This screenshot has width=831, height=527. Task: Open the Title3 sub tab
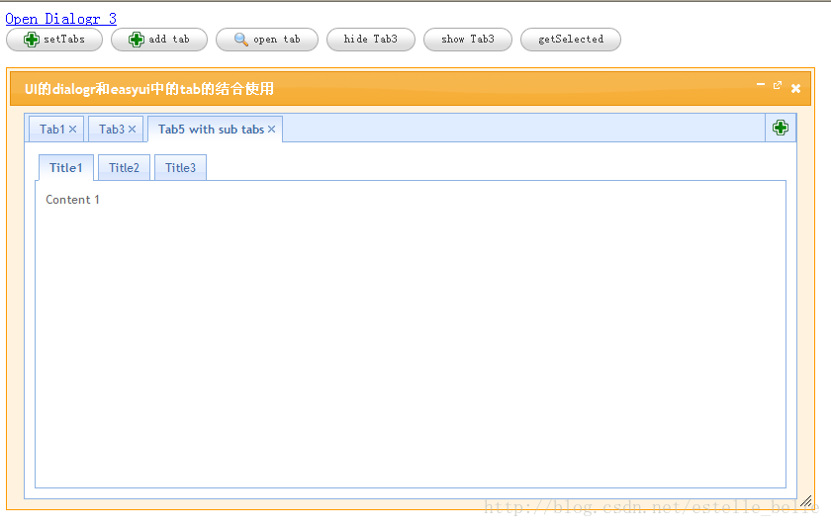(180, 168)
